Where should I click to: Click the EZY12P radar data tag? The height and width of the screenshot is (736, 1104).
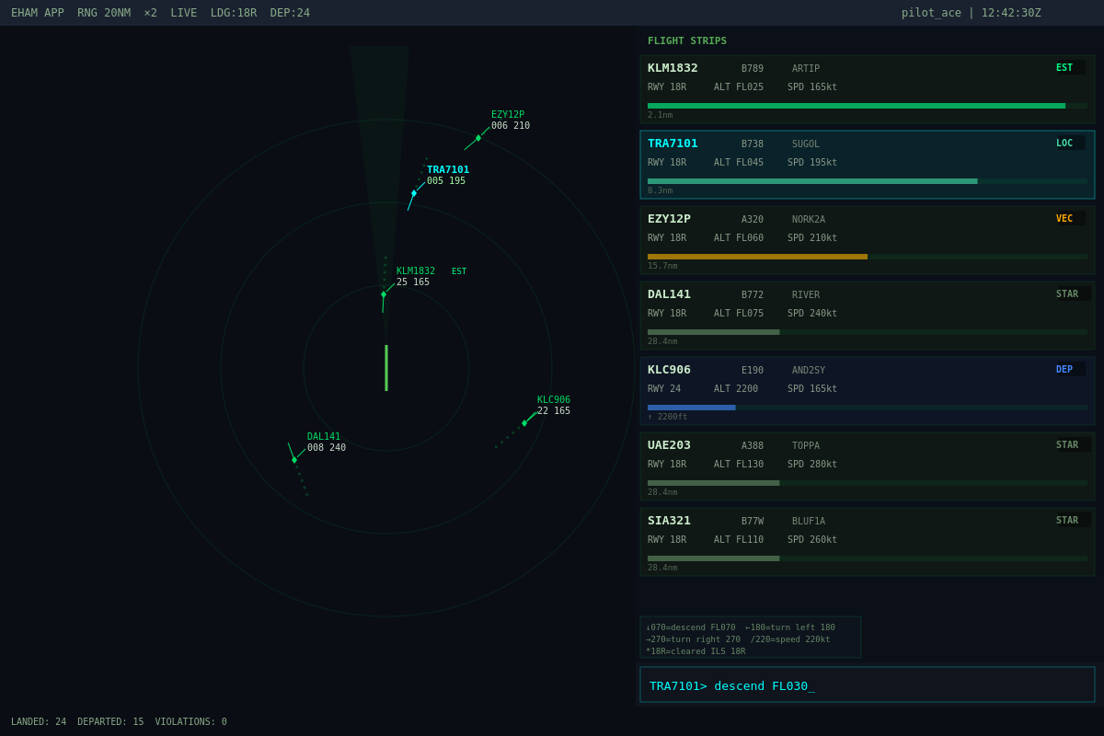(511, 121)
